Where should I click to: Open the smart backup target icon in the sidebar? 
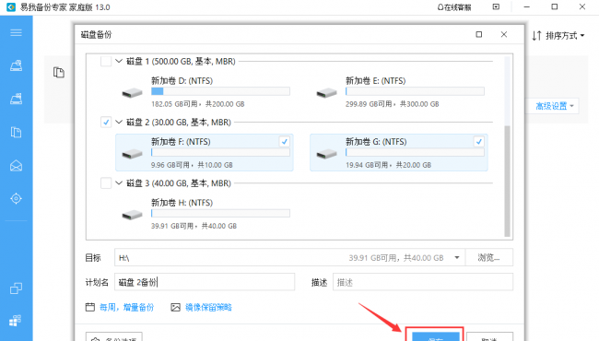point(16,198)
